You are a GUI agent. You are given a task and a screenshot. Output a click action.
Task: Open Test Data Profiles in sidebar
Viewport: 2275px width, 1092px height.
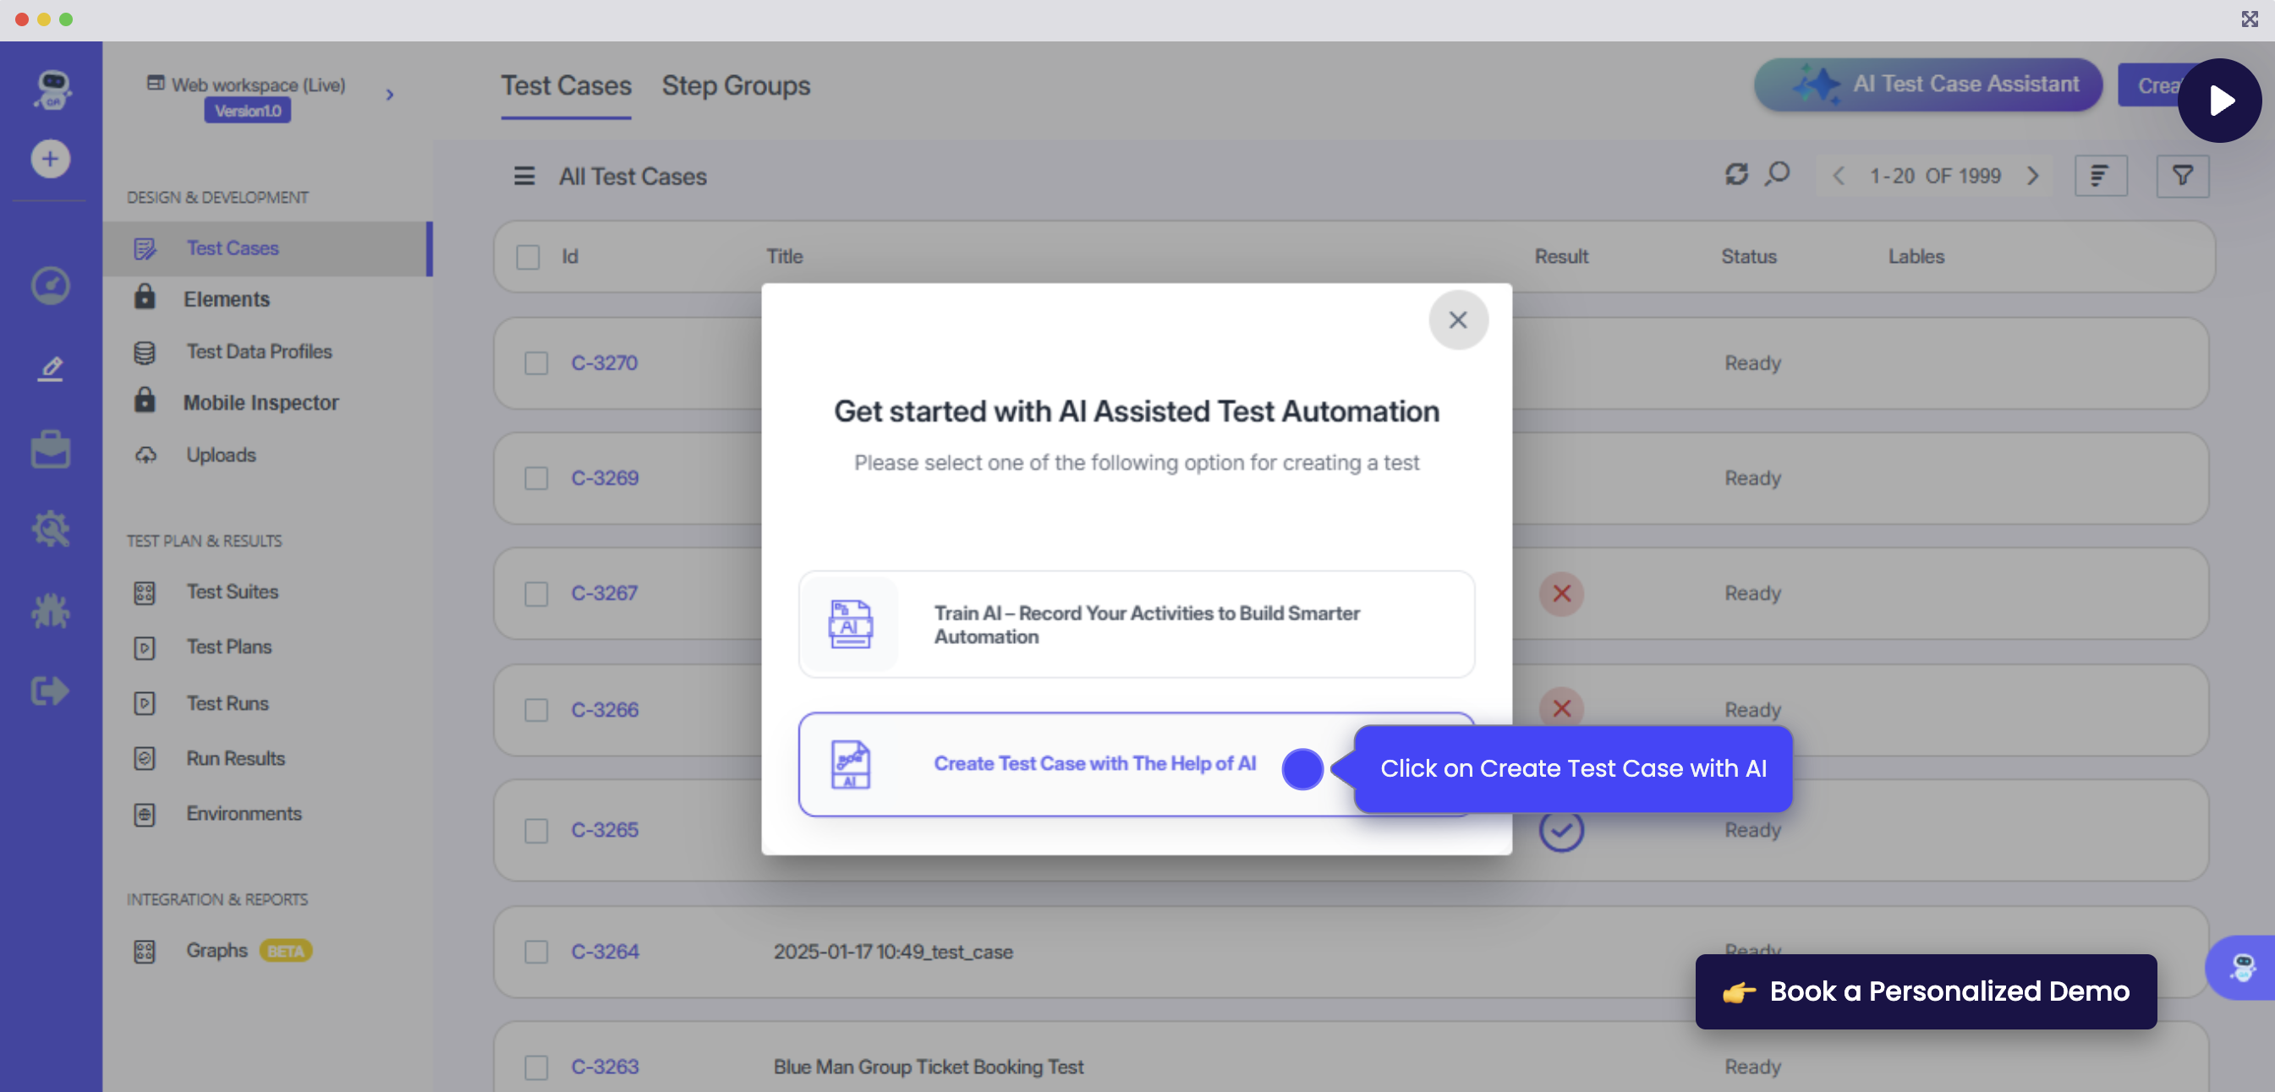(x=258, y=352)
